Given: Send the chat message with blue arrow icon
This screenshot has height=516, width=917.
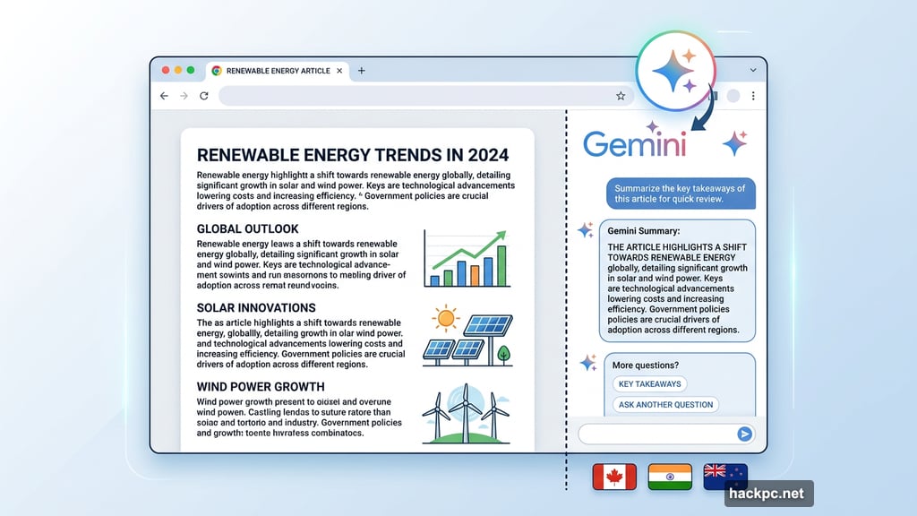Looking at the screenshot, I should pos(744,434).
